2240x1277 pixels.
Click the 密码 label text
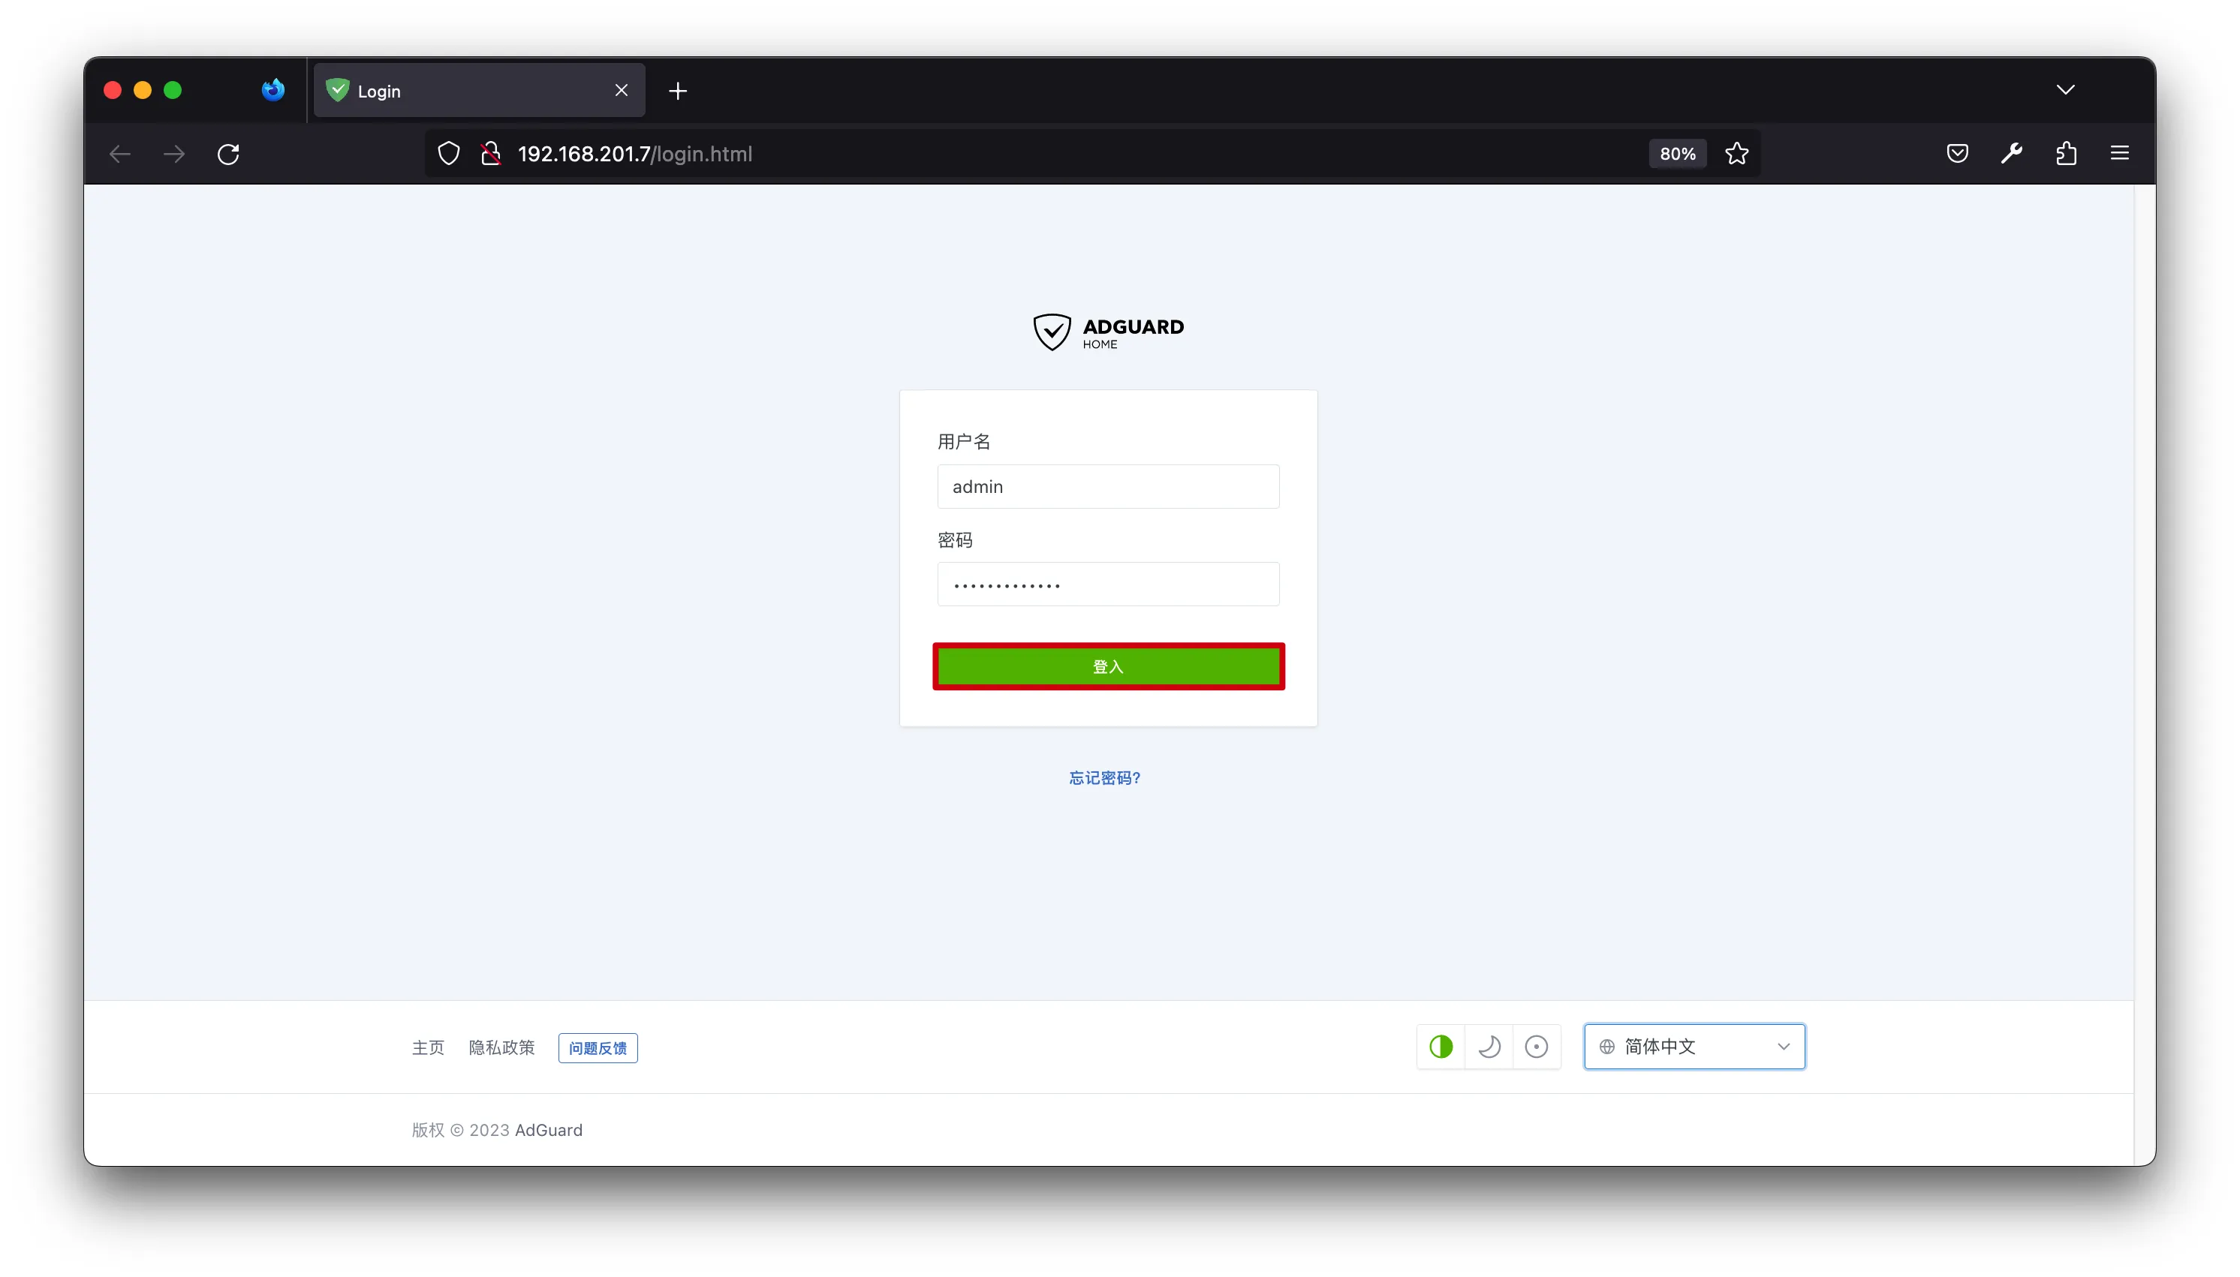955,540
